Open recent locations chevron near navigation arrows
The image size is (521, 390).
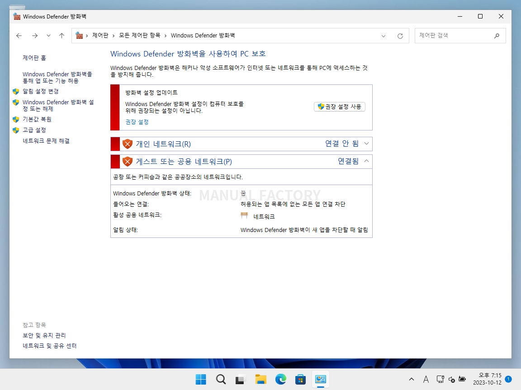pos(48,36)
